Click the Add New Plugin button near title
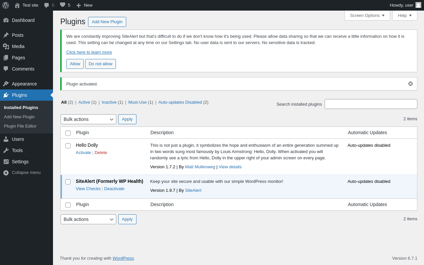This screenshot has height=265, width=424. [107, 22]
